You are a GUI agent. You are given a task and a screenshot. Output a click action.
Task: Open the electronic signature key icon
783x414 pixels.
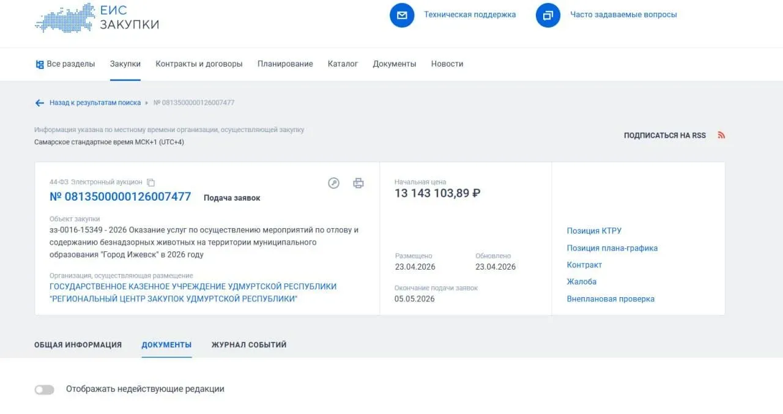coord(333,183)
